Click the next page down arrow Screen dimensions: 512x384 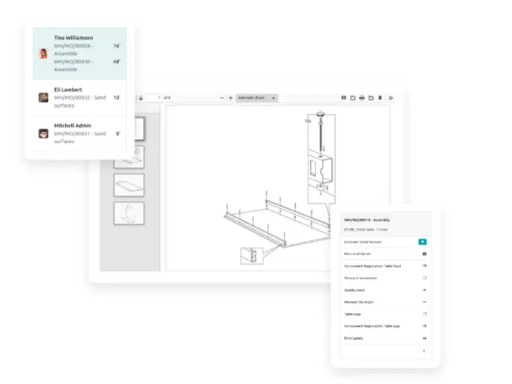(141, 98)
